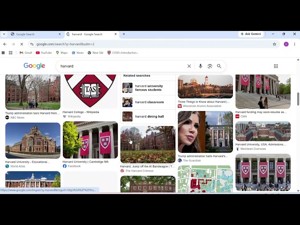
Task: Expand the tab search dropdown
Action: tap(4, 34)
